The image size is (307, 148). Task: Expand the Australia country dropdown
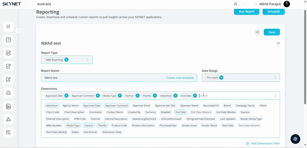click(46, 4)
